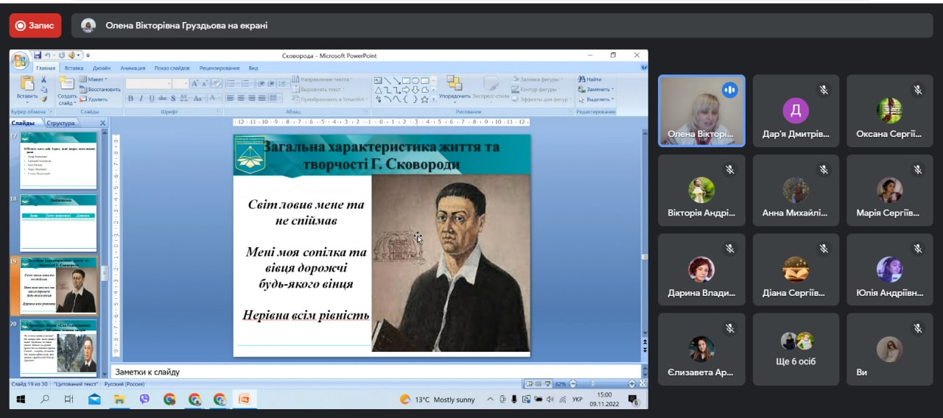Click the Найти find binoculars button
Viewport: 943px width, 418px height.
589,79
